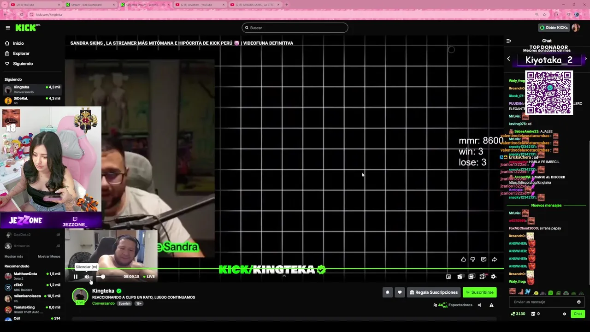The height and width of the screenshot is (332, 590).
Task: Collapse the chat panel
Action: (509, 41)
